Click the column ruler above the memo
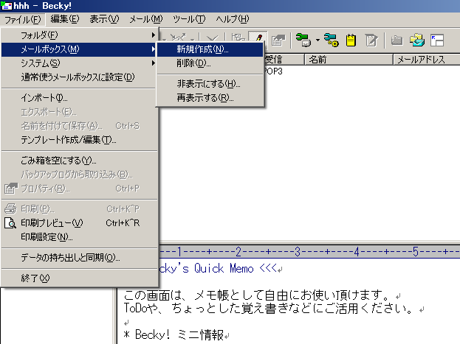The height and width of the screenshot is (344, 460). [309, 252]
